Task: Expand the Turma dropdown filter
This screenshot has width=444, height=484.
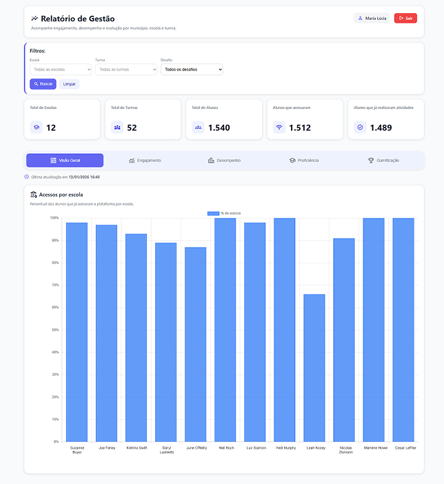Action: point(126,70)
